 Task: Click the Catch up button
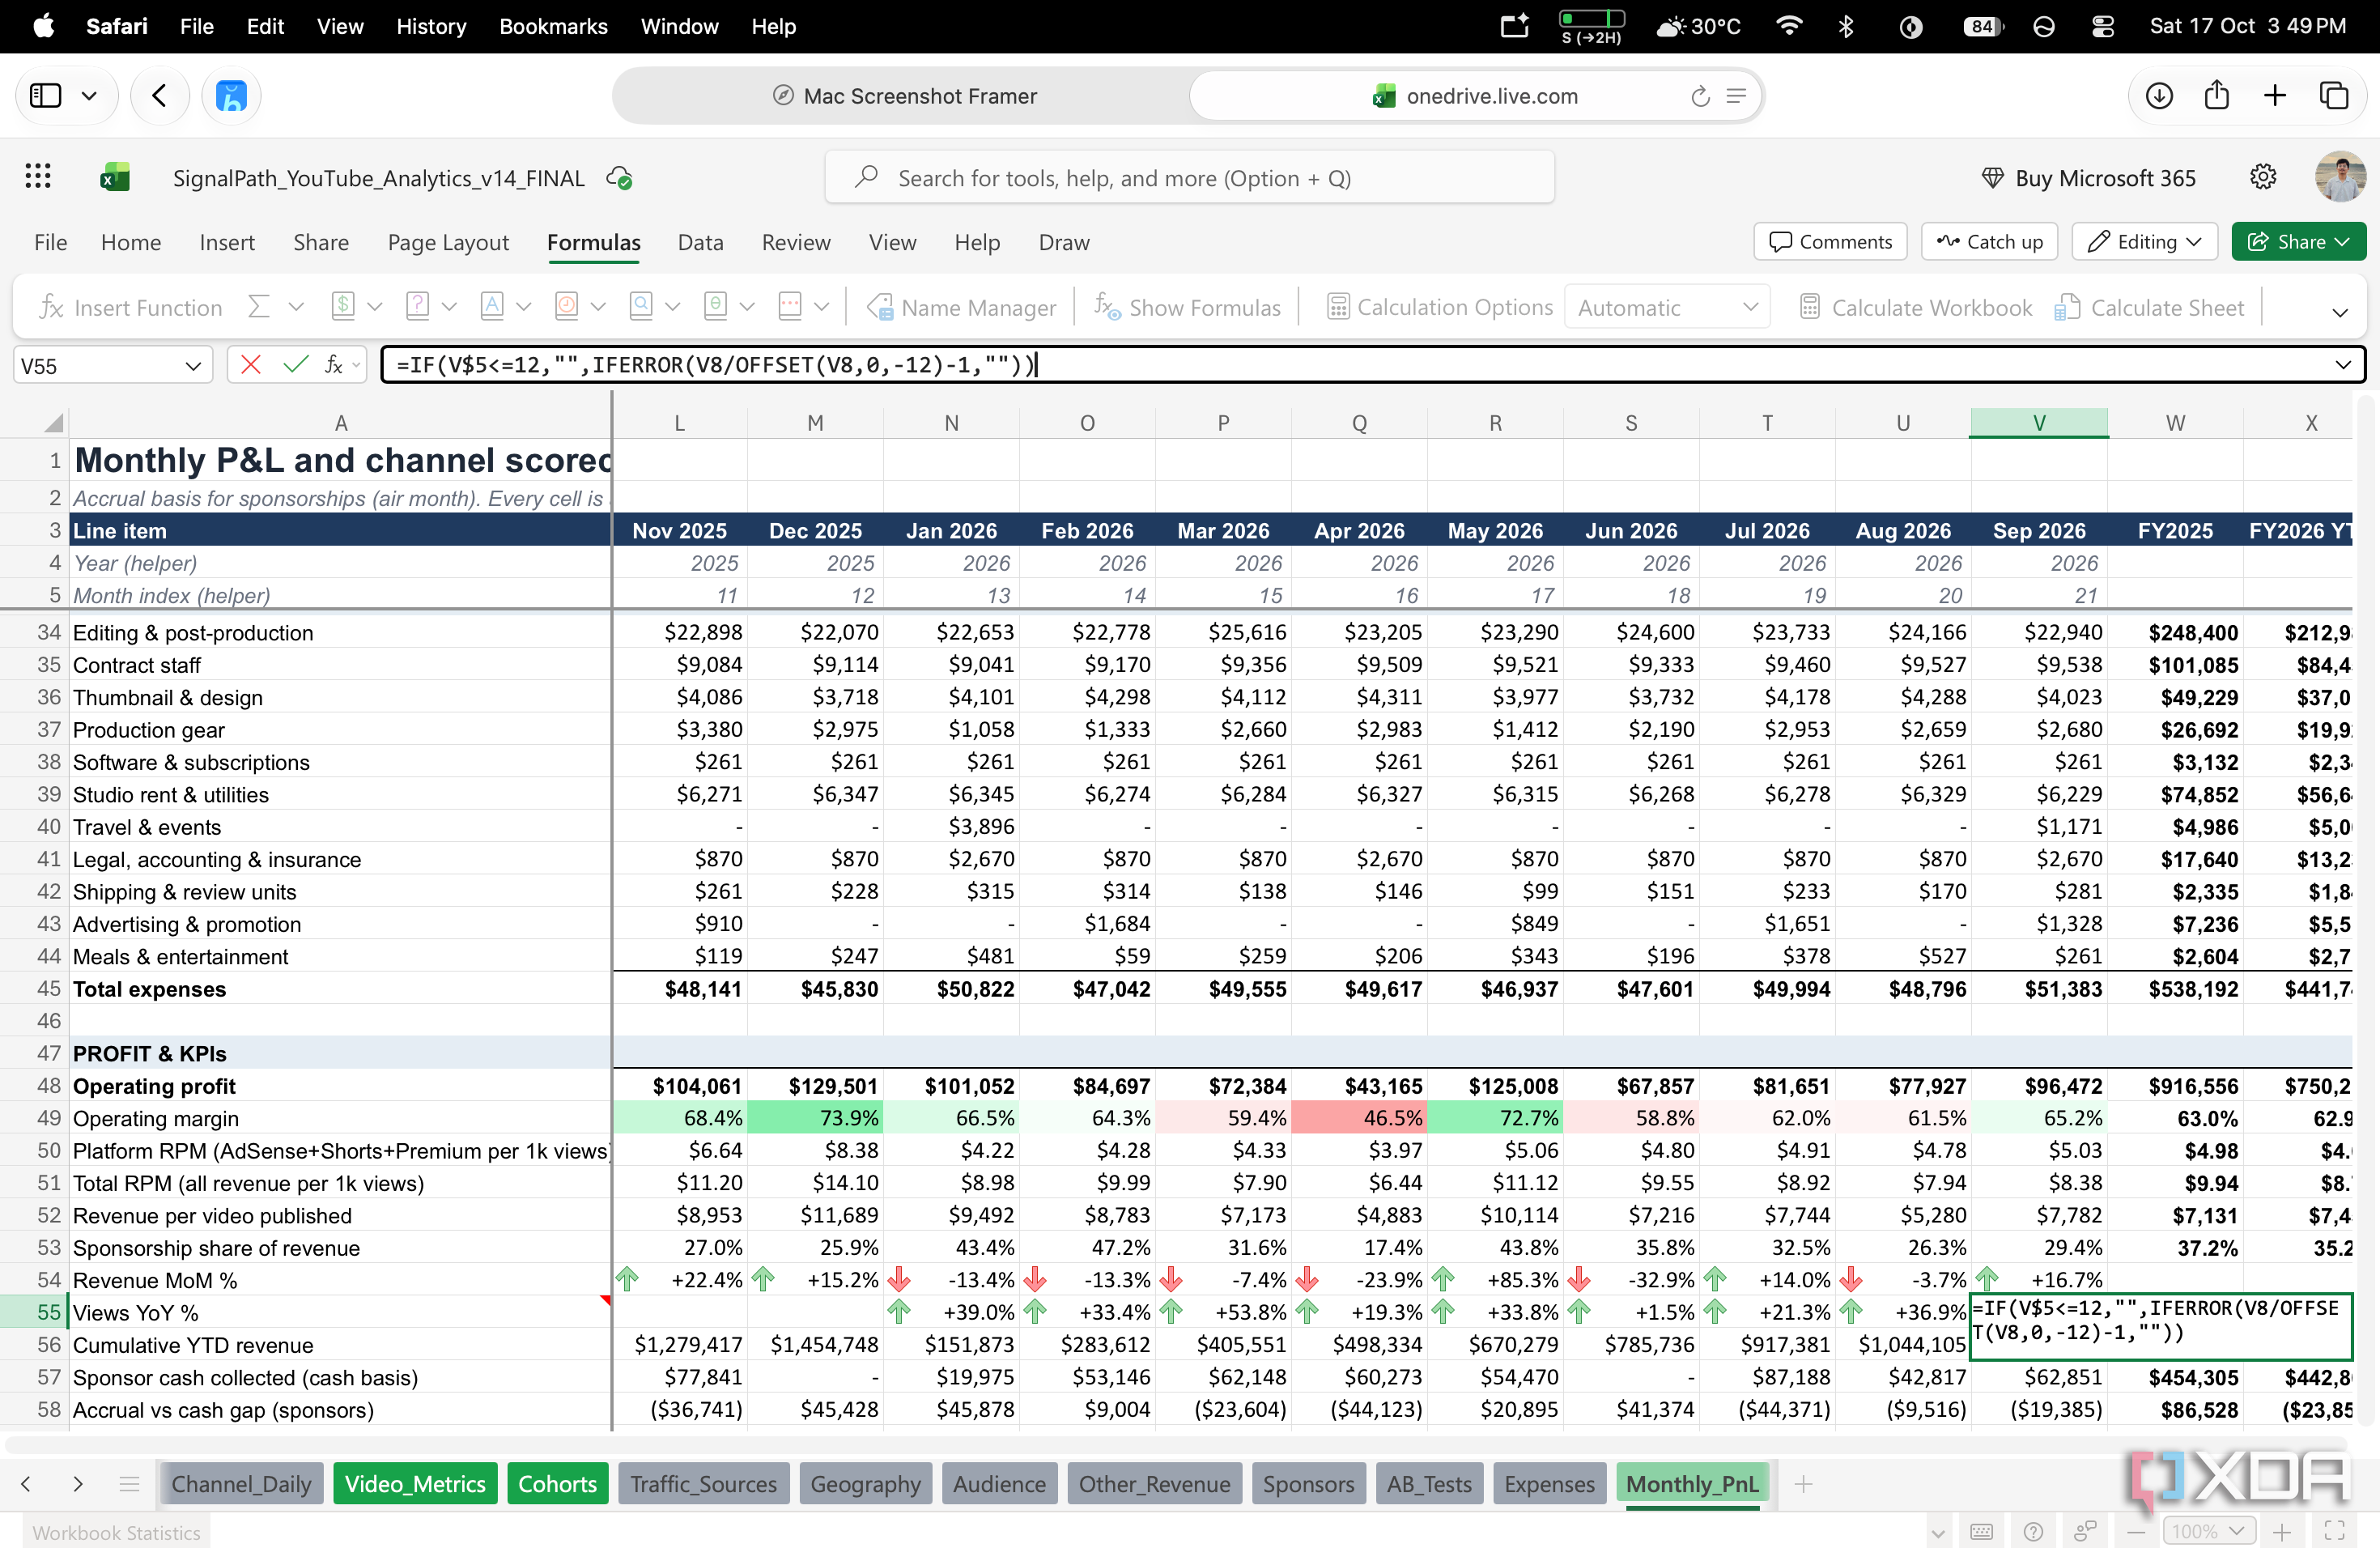coord(1989,242)
